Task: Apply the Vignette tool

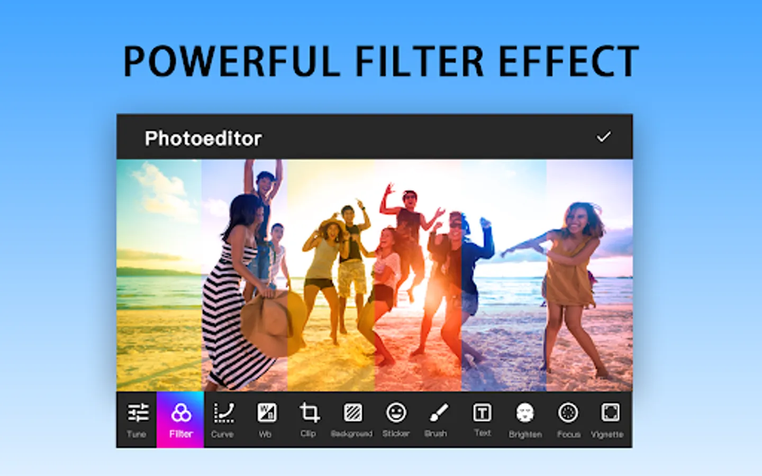Action: pos(609,420)
